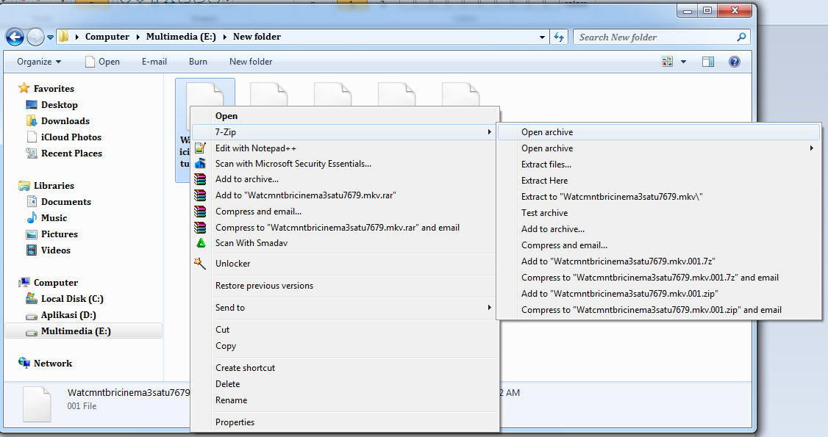The height and width of the screenshot is (437, 828).
Task: Click the Back navigation arrow
Action: coord(15,37)
